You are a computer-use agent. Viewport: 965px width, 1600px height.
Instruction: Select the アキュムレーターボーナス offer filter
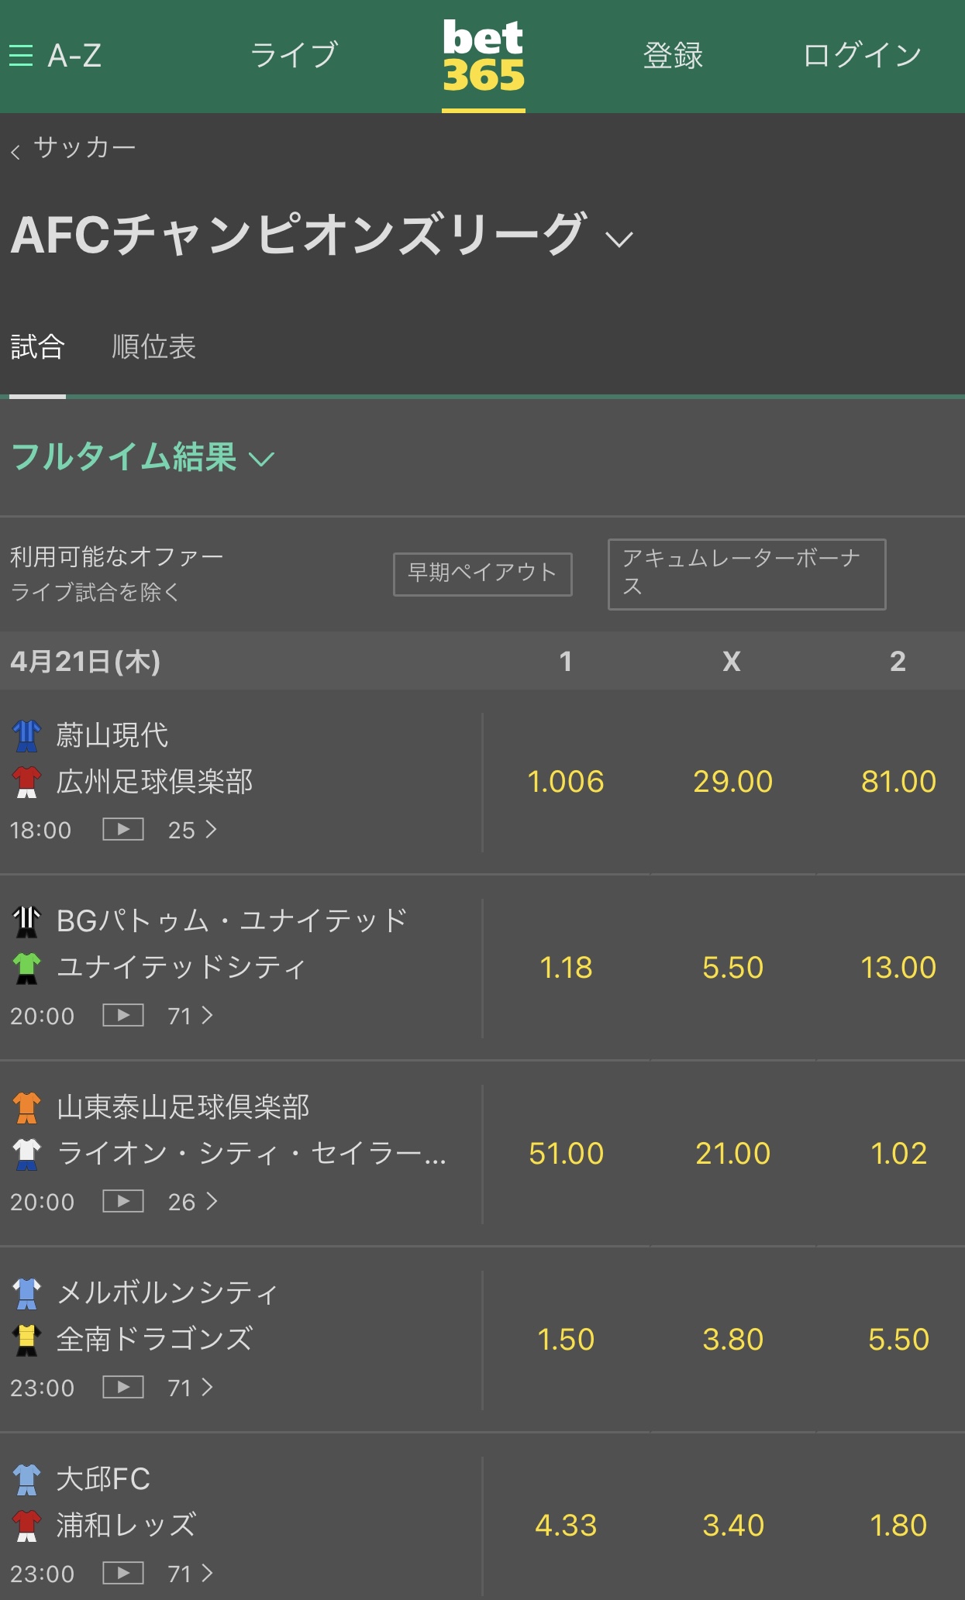746,574
